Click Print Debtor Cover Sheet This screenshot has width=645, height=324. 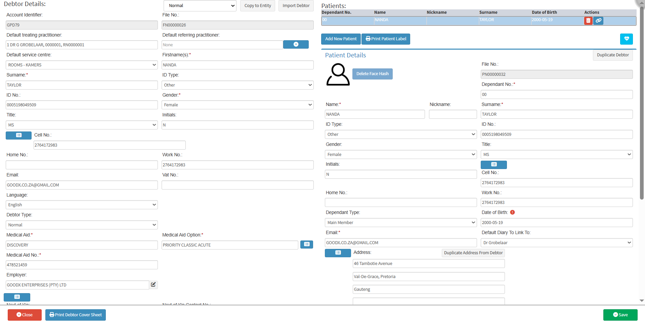[76, 315]
